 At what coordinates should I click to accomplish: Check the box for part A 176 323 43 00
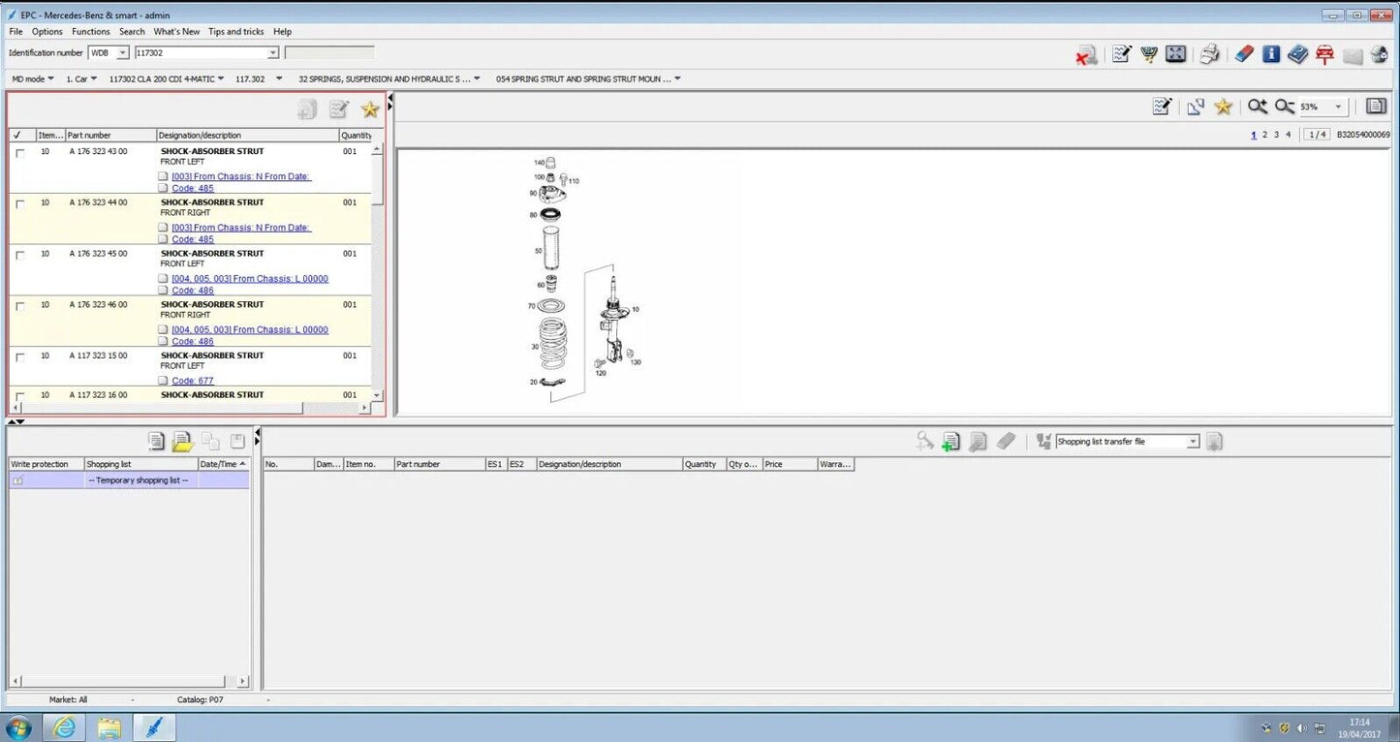(x=20, y=153)
